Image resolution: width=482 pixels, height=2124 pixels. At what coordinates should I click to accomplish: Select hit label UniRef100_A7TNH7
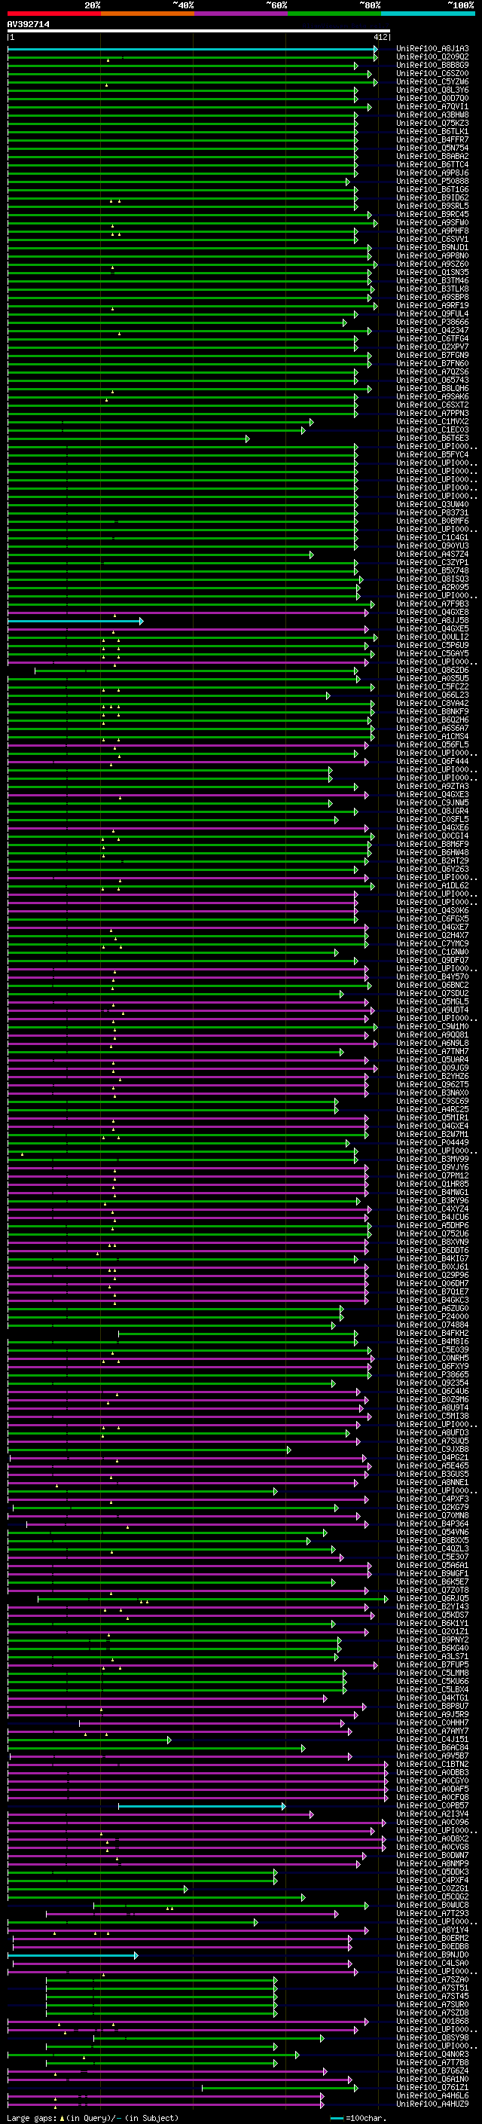(432, 1052)
